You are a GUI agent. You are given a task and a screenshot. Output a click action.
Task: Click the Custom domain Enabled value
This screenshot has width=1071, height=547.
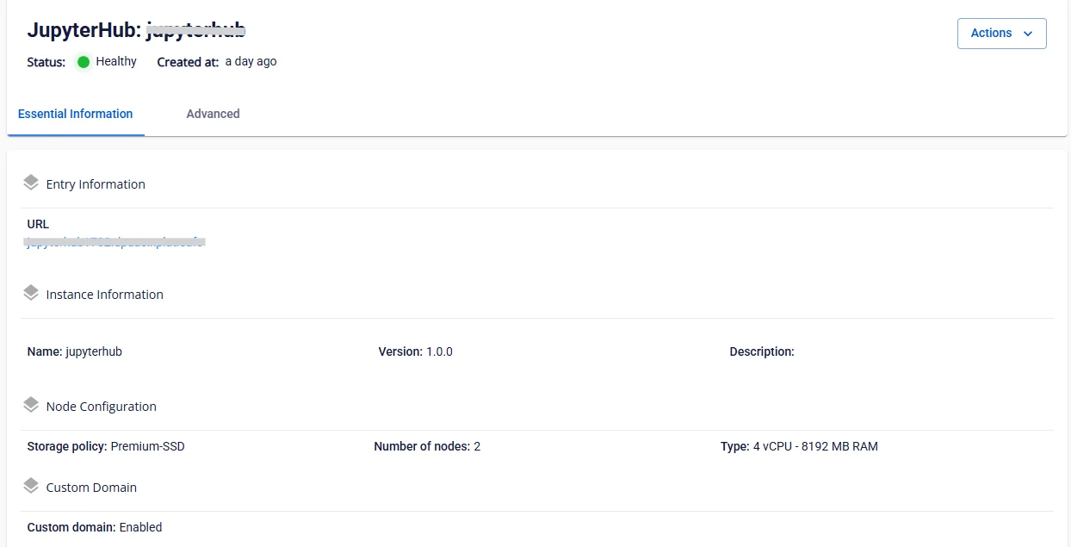[x=140, y=527]
